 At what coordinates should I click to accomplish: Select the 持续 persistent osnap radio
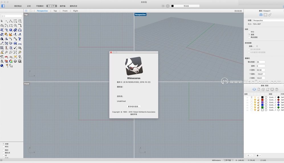tap(3, 144)
